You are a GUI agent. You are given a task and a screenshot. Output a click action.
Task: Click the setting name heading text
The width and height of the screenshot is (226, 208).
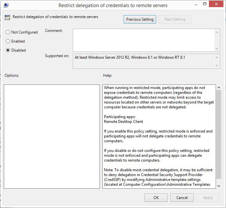coord(55,17)
